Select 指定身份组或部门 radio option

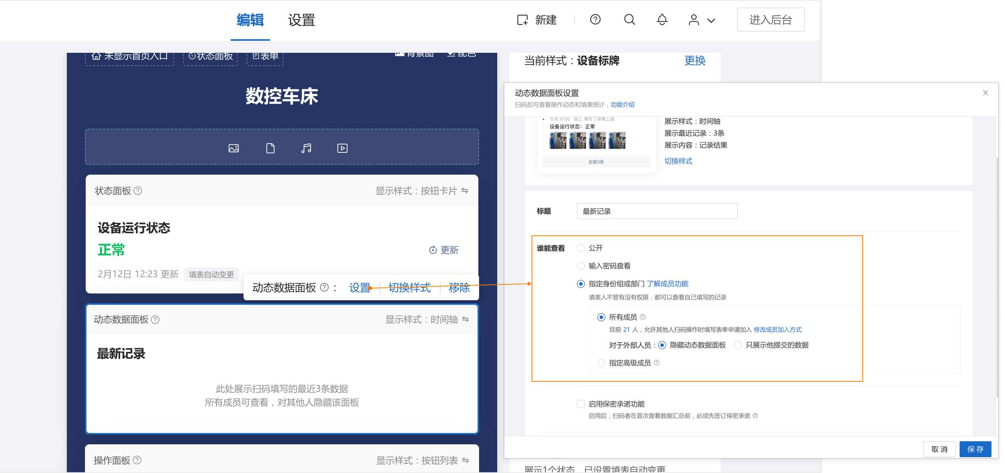coord(581,284)
